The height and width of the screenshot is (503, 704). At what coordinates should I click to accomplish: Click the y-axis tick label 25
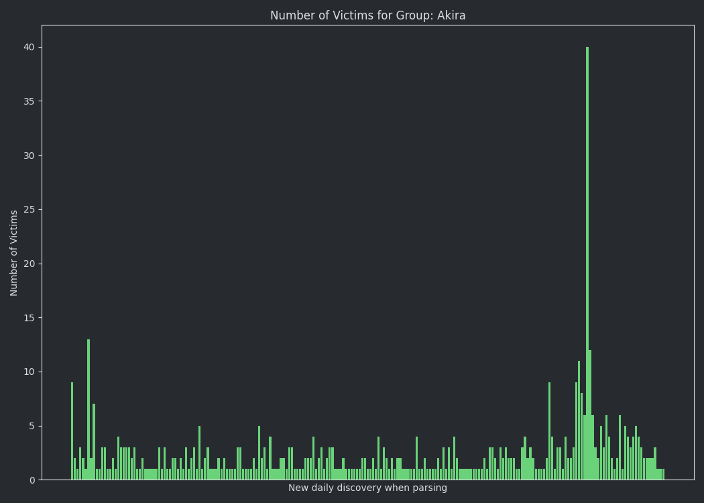pyautogui.click(x=30, y=210)
